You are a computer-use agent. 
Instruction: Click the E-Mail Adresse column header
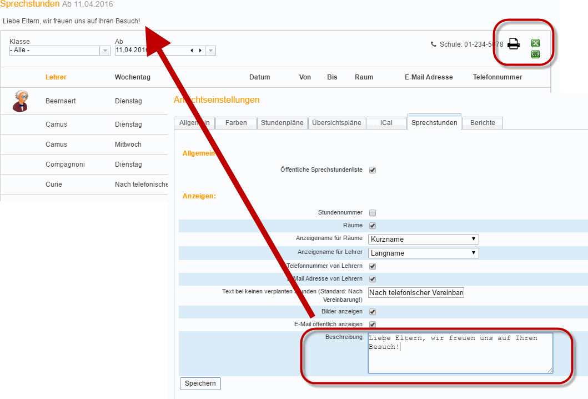[x=429, y=77]
